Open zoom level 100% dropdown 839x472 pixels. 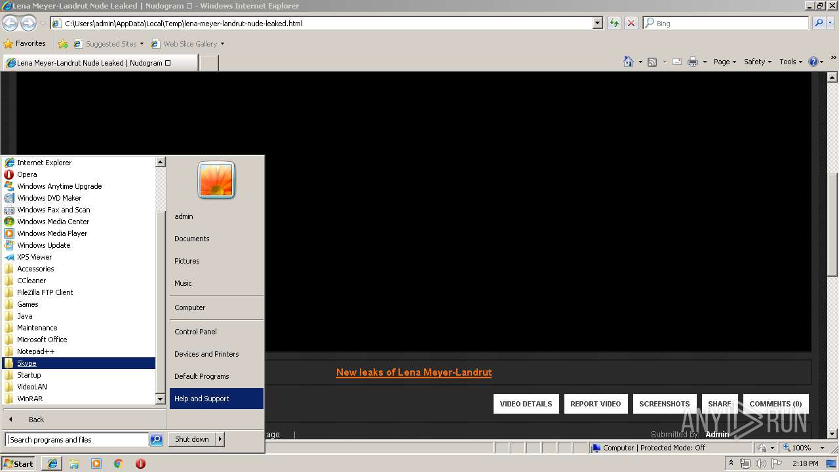coord(822,448)
